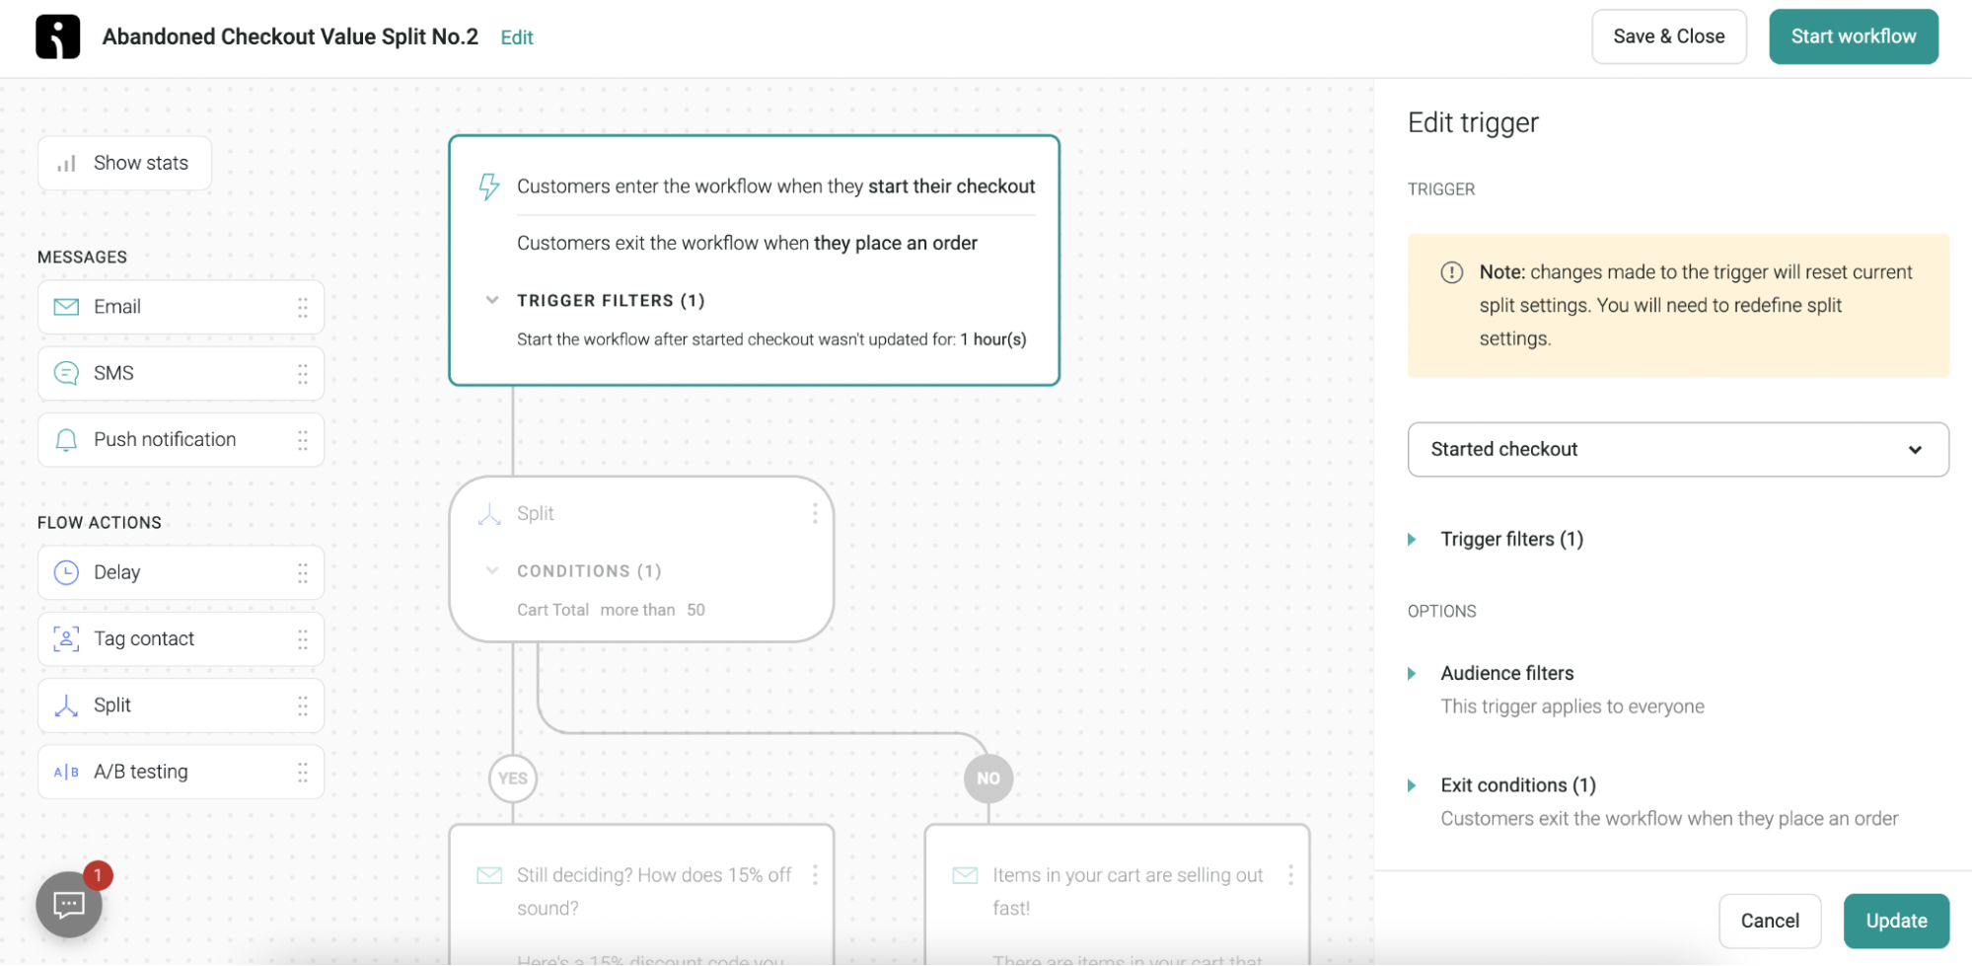1972x966 pixels.
Task: Open the live chat bubble icon
Action: 69,904
